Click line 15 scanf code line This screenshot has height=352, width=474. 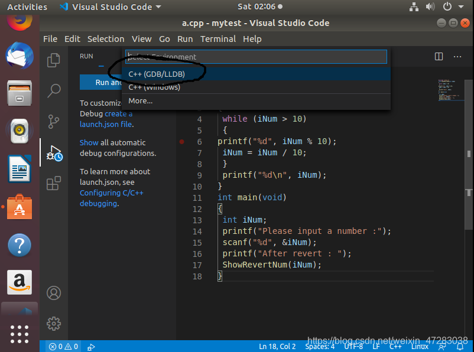[270, 242]
